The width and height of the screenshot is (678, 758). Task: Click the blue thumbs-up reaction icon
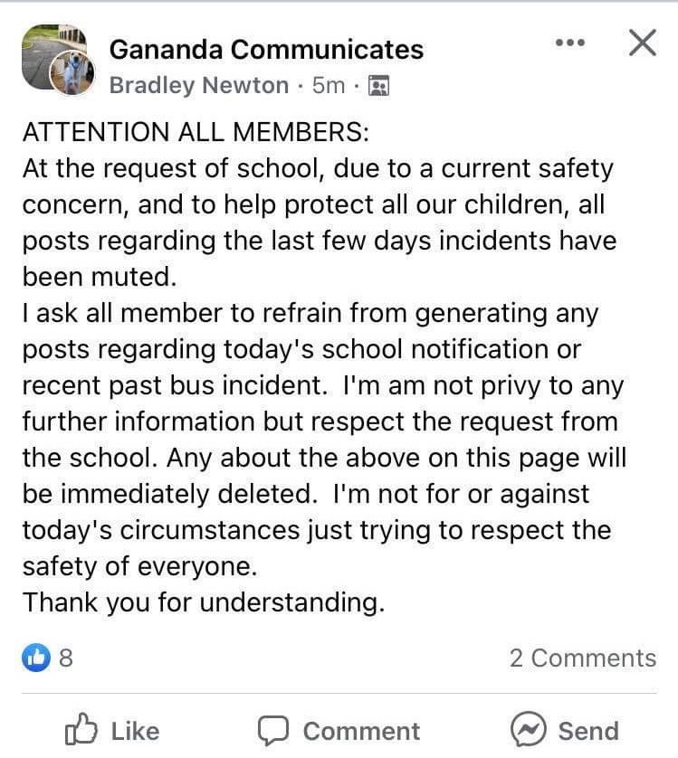pyautogui.click(x=36, y=658)
